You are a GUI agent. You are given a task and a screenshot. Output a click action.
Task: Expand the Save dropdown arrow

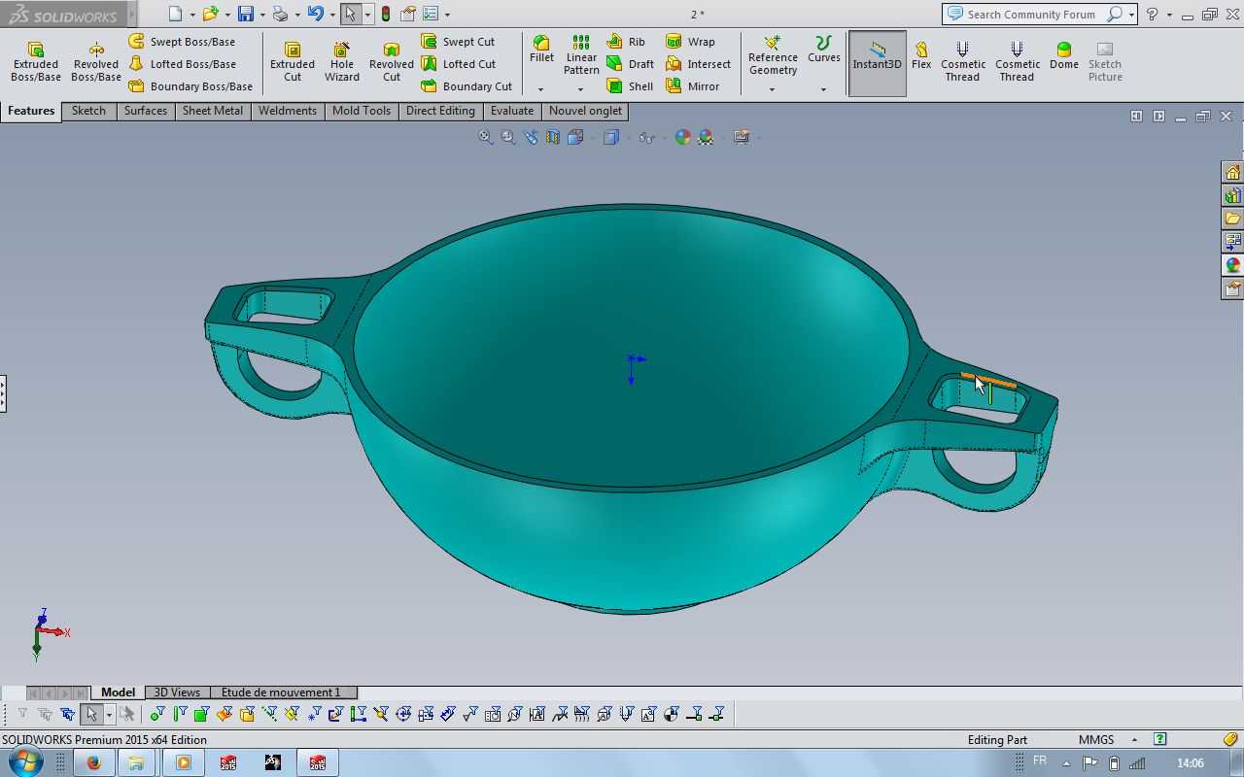coord(262,15)
